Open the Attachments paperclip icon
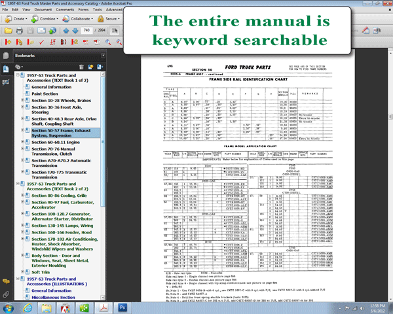 pos(6,294)
